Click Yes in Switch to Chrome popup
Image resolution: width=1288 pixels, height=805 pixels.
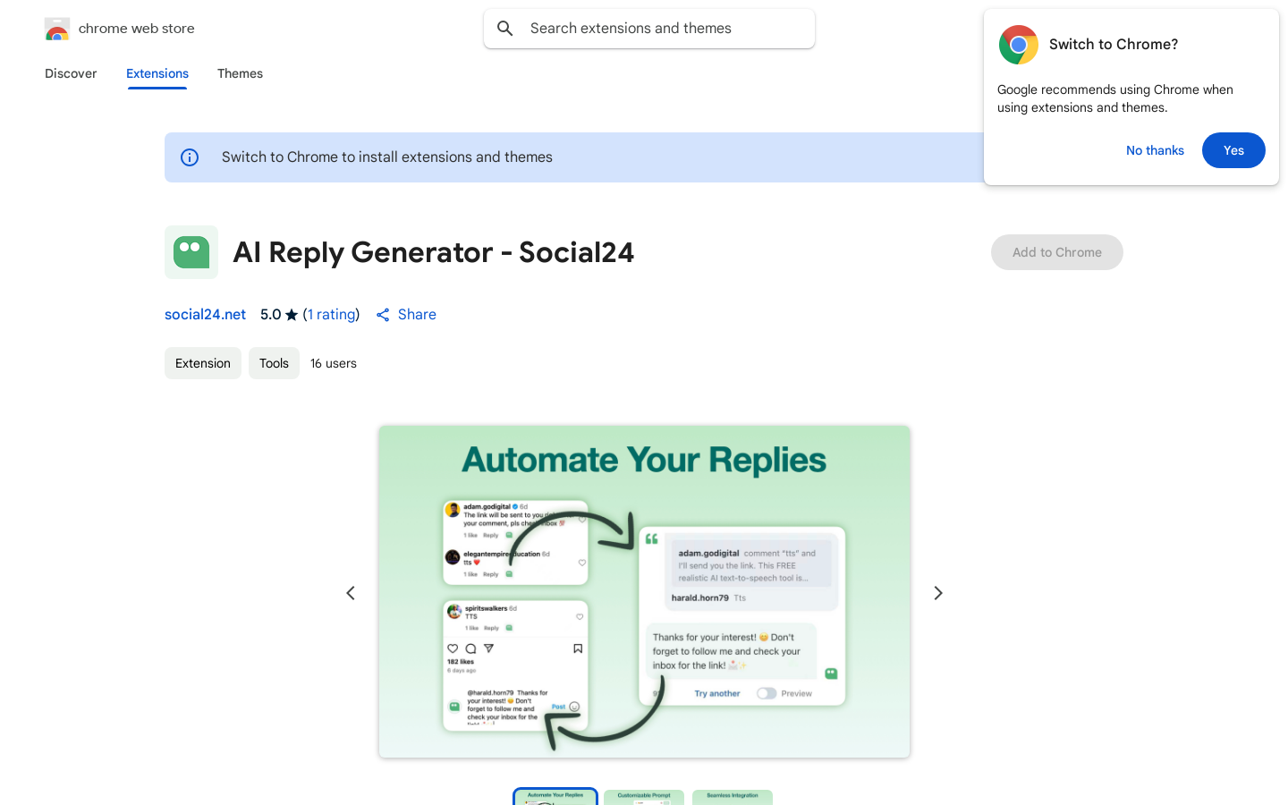point(1233,150)
